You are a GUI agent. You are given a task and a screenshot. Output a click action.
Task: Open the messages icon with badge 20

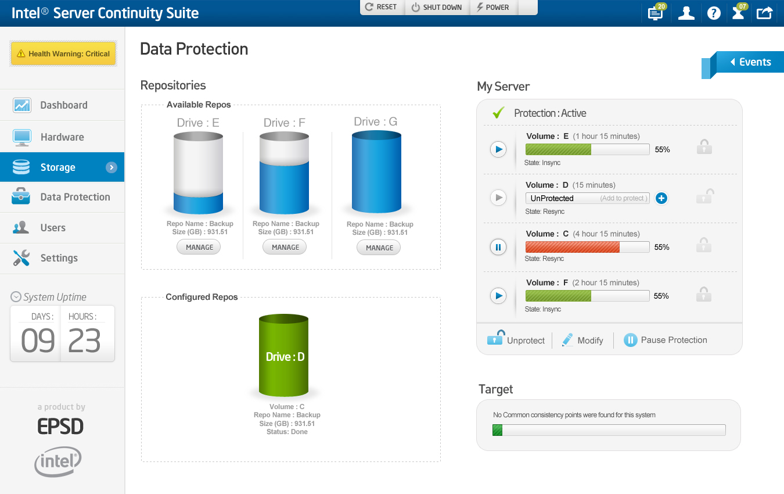coord(656,12)
